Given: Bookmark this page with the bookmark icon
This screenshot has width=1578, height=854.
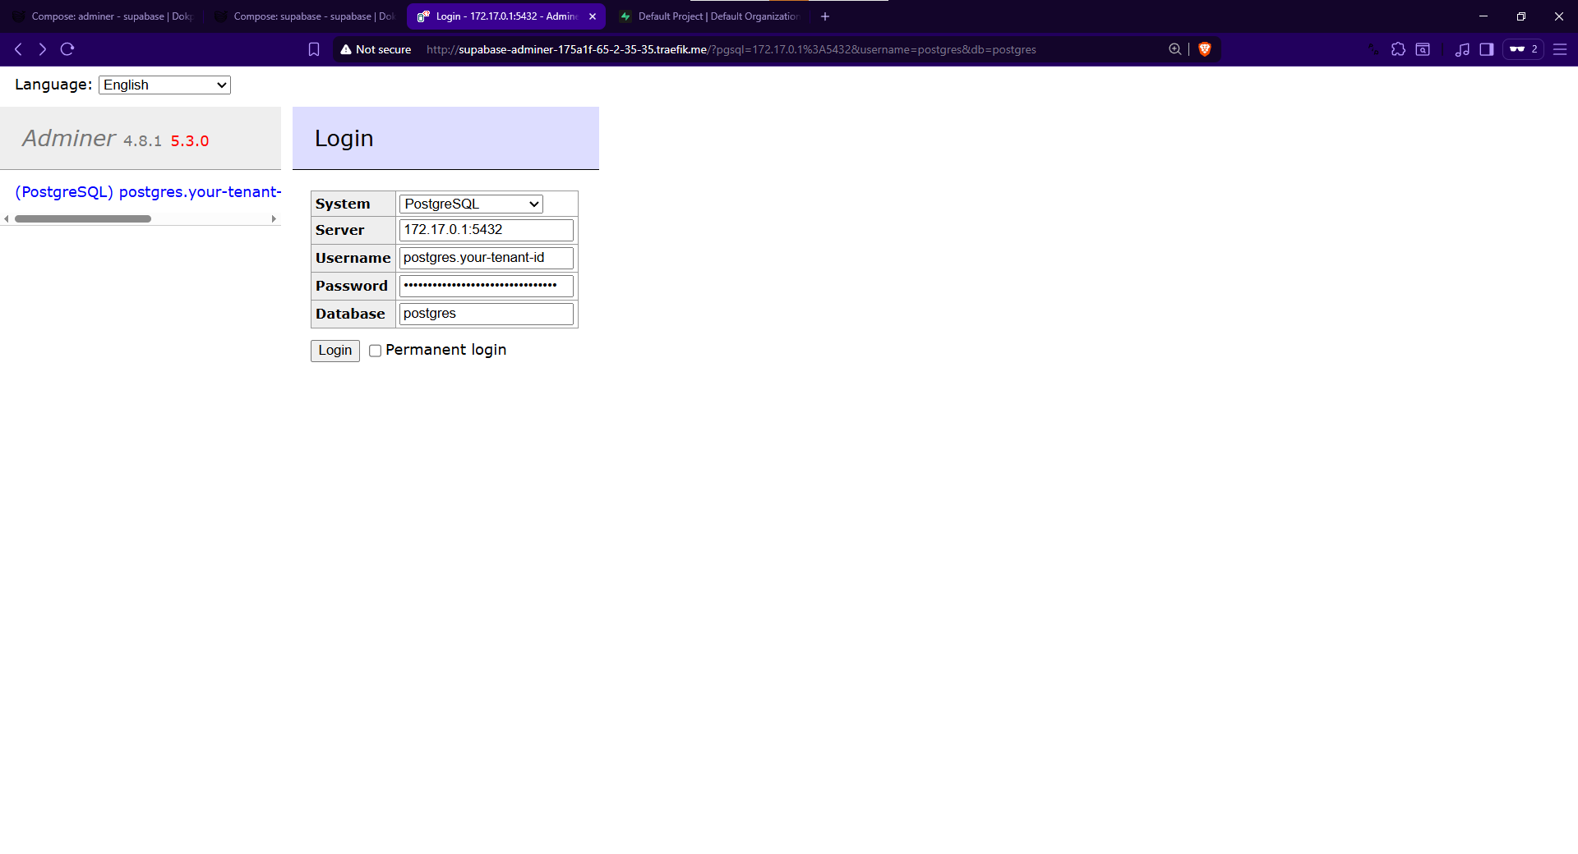Looking at the screenshot, I should click(x=314, y=49).
